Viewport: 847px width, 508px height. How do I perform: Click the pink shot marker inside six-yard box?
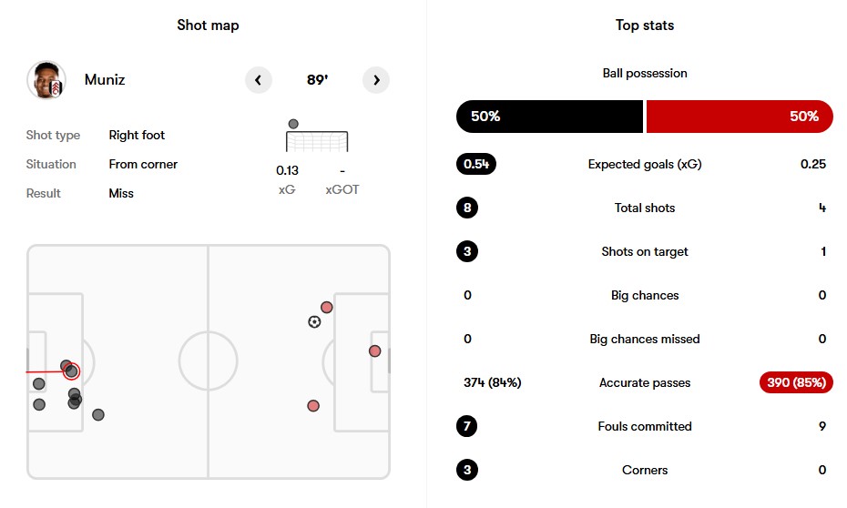coord(375,351)
